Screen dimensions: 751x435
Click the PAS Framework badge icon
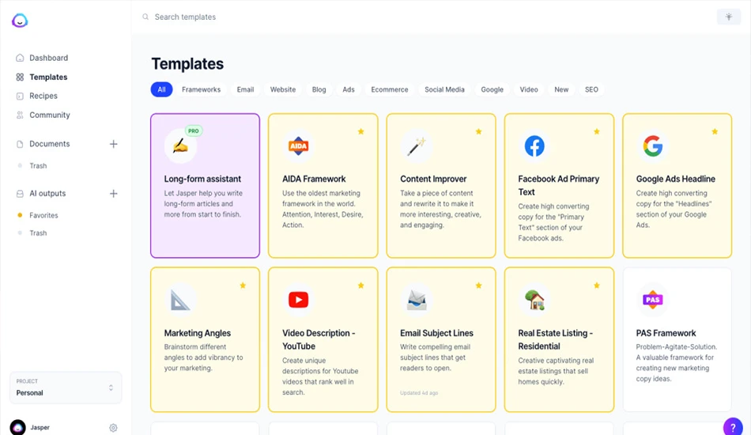pyautogui.click(x=652, y=300)
